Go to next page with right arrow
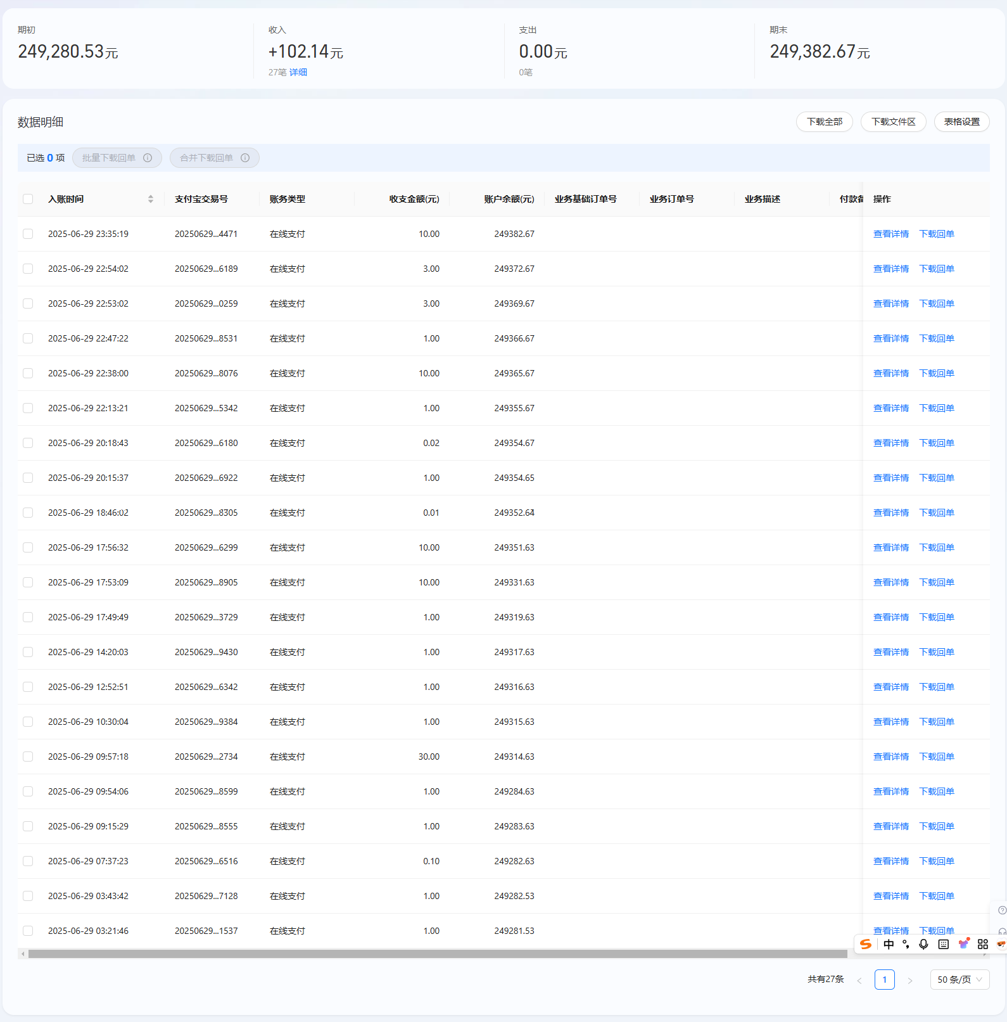Viewport: 1007px width, 1022px height. coord(910,980)
